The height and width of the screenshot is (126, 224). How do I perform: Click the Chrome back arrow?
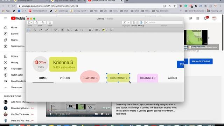3,6
